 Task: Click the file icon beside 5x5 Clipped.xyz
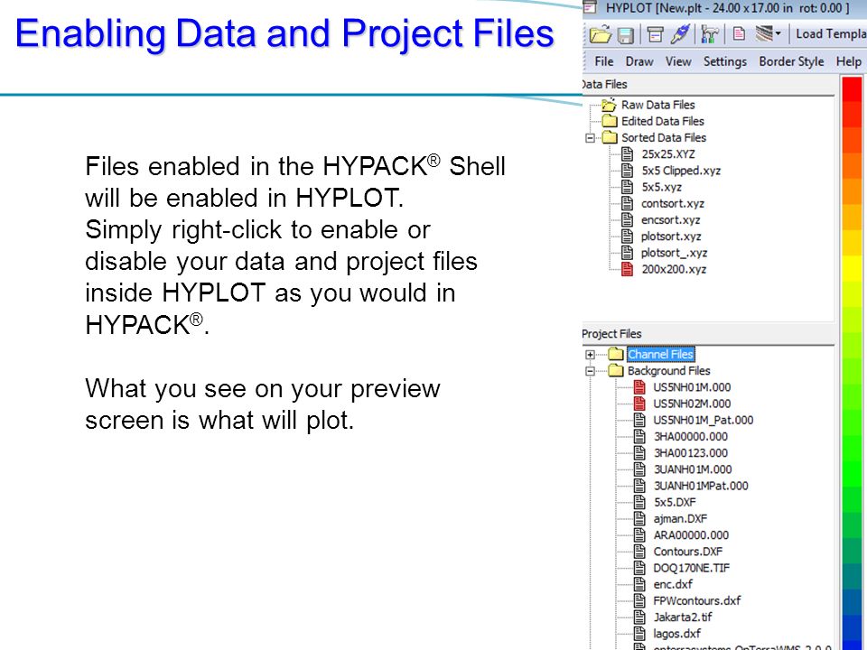coord(627,171)
